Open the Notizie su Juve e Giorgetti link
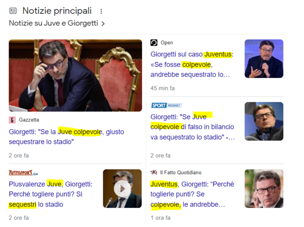The image size is (304, 227). pos(53,23)
